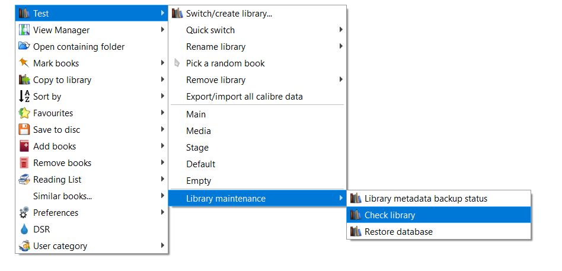This screenshot has width=562, height=271.
Task: Open Library metadata backup status
Action: click(x=426, y=199)
